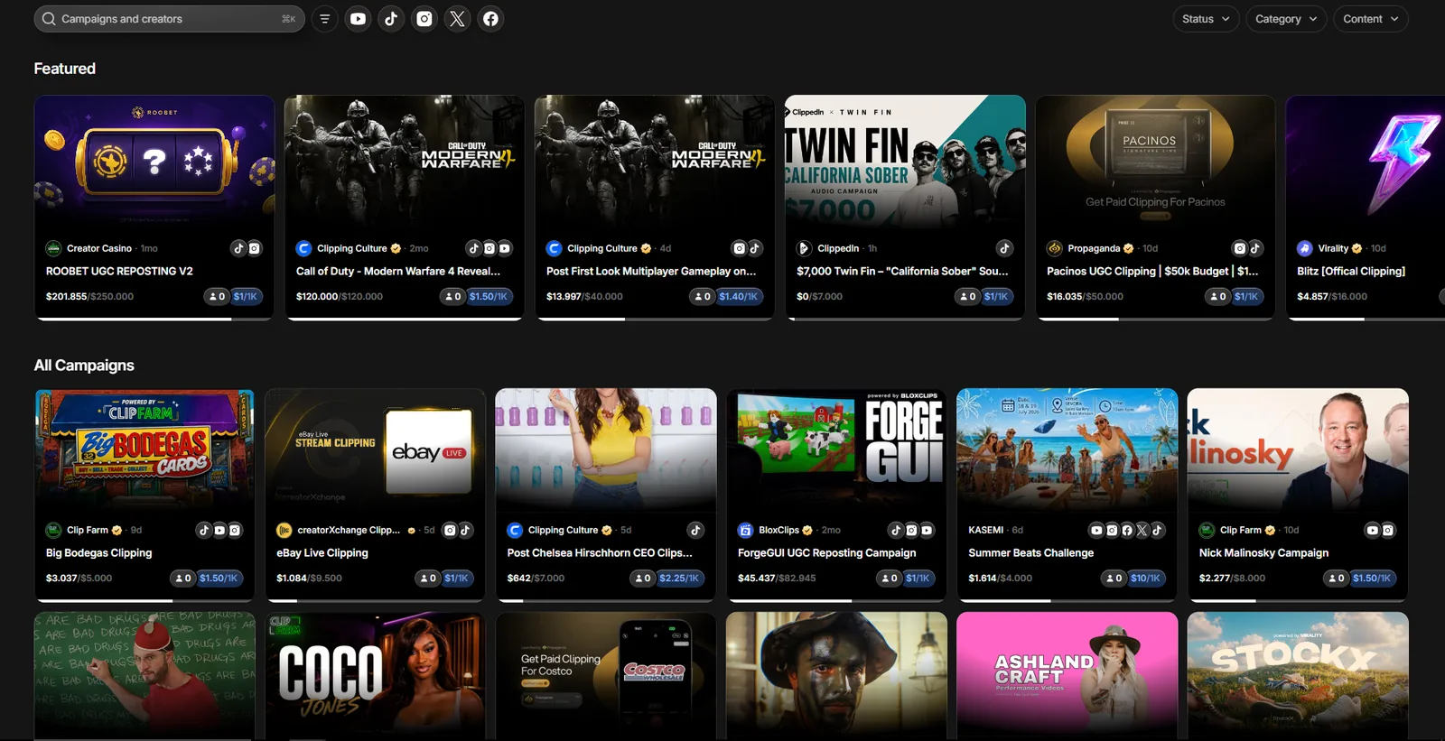The height and width of the screenshot is (741, 1445).
Task: Filter campaigns by Facebook platform
Action: pyautogui.click(x=490, y=19)
